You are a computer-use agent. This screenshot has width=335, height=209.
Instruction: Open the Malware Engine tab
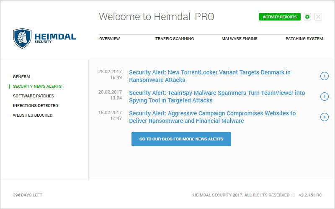click(239, 39)
